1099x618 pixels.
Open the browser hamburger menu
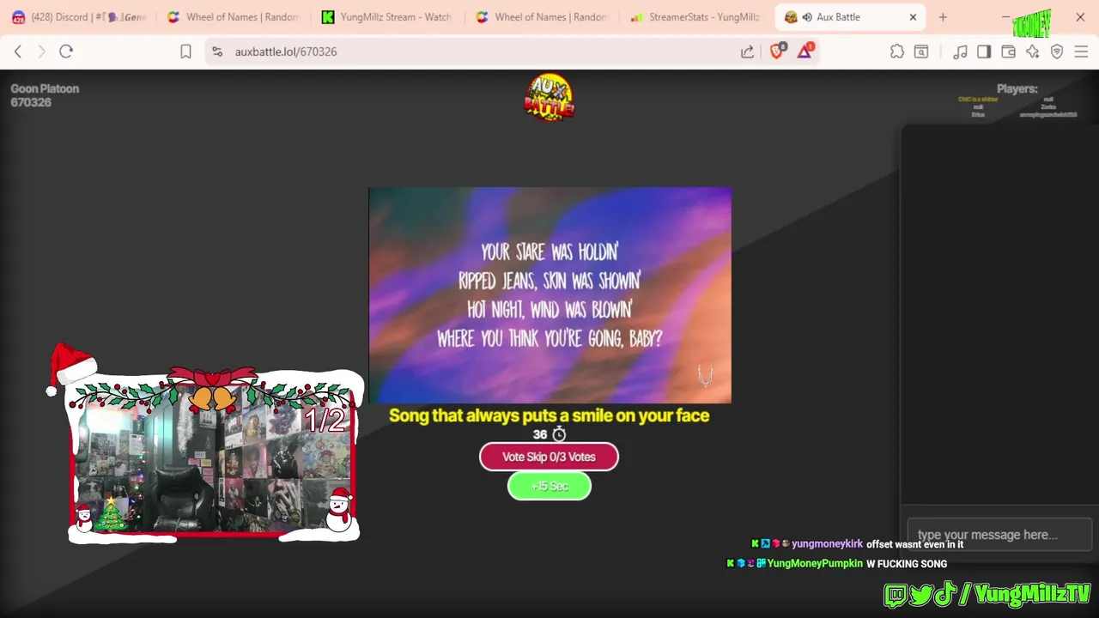tap(1081, 51)
